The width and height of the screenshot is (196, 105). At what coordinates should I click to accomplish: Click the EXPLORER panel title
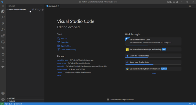coord(12,6)
